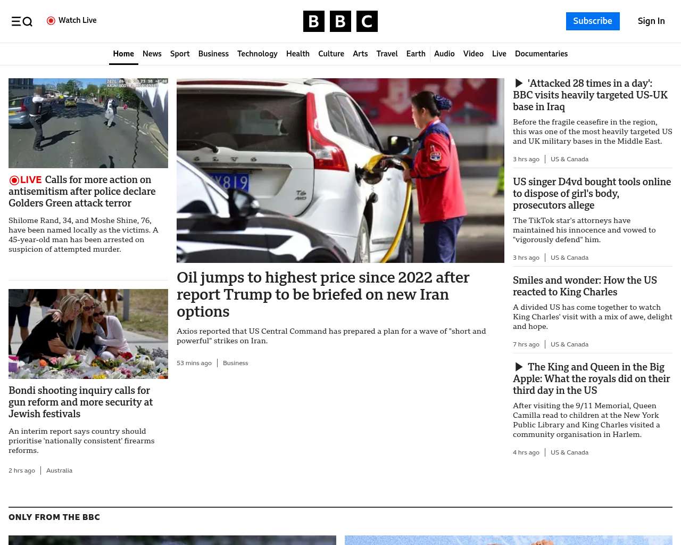Click the Sign In link

click(x=651, y=21)
